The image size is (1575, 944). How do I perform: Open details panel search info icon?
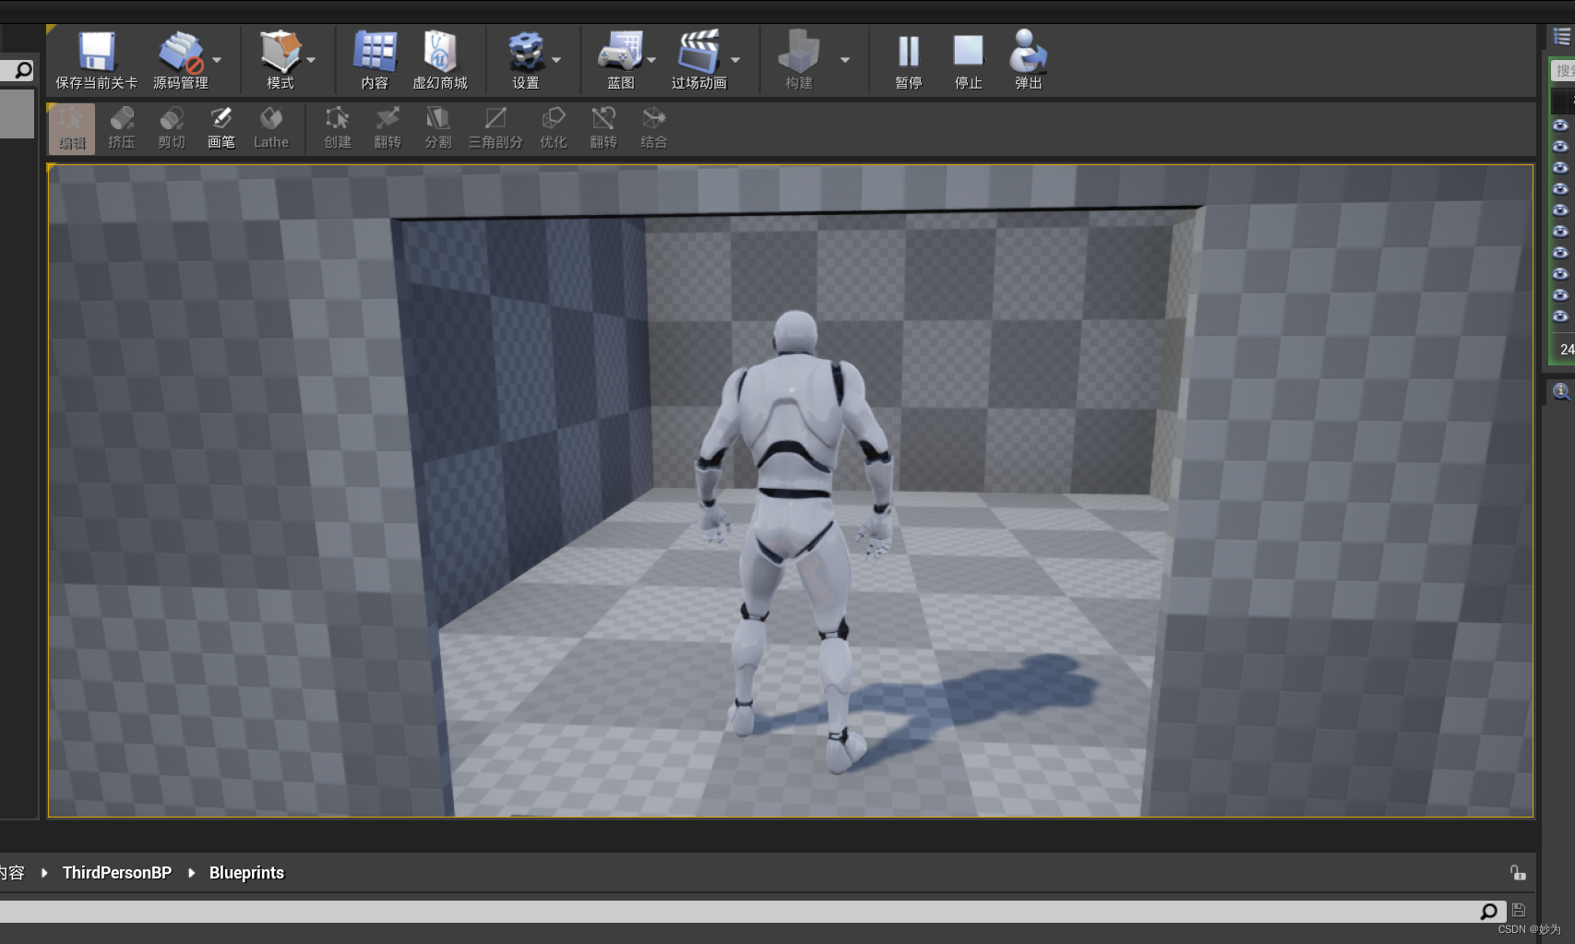pos(1561,391)
